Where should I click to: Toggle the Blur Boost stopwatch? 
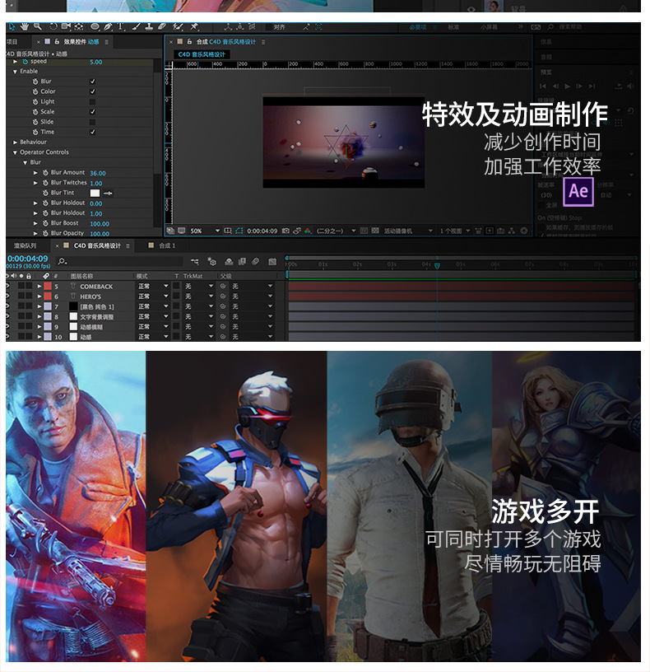click(45, 223)
